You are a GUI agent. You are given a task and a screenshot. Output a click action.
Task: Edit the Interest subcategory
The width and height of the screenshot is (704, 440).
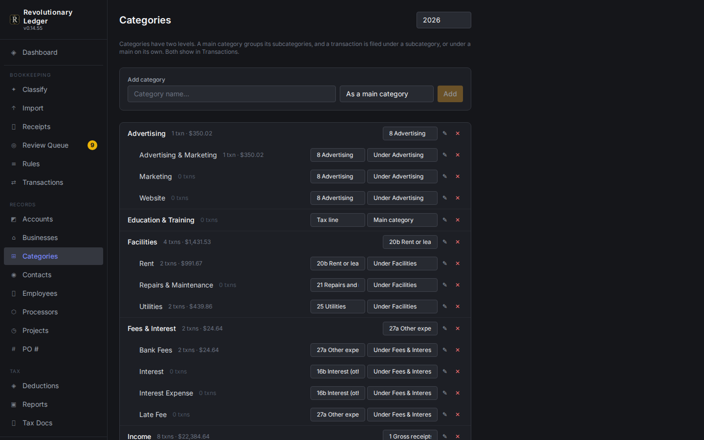445,372
